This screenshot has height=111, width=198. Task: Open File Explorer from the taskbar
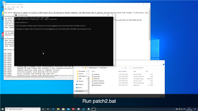[58, 109]
